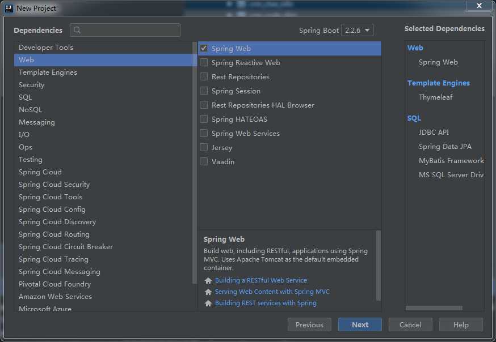The image size is (496, 342).
Task: Select MyBatis Framework in Selected Dependencies
Action: click(x=451, y=161)
